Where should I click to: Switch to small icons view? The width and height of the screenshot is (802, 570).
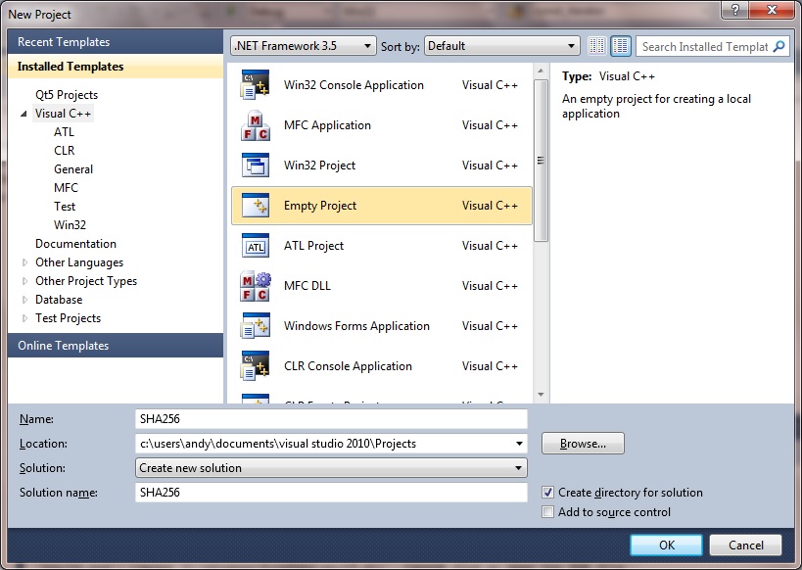(x=596, y=46)
